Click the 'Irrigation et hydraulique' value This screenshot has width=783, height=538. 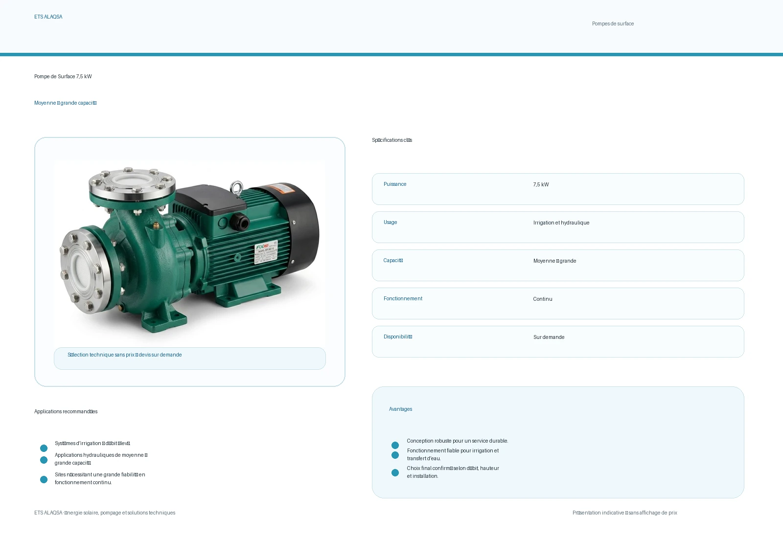(x=561, y=223)
